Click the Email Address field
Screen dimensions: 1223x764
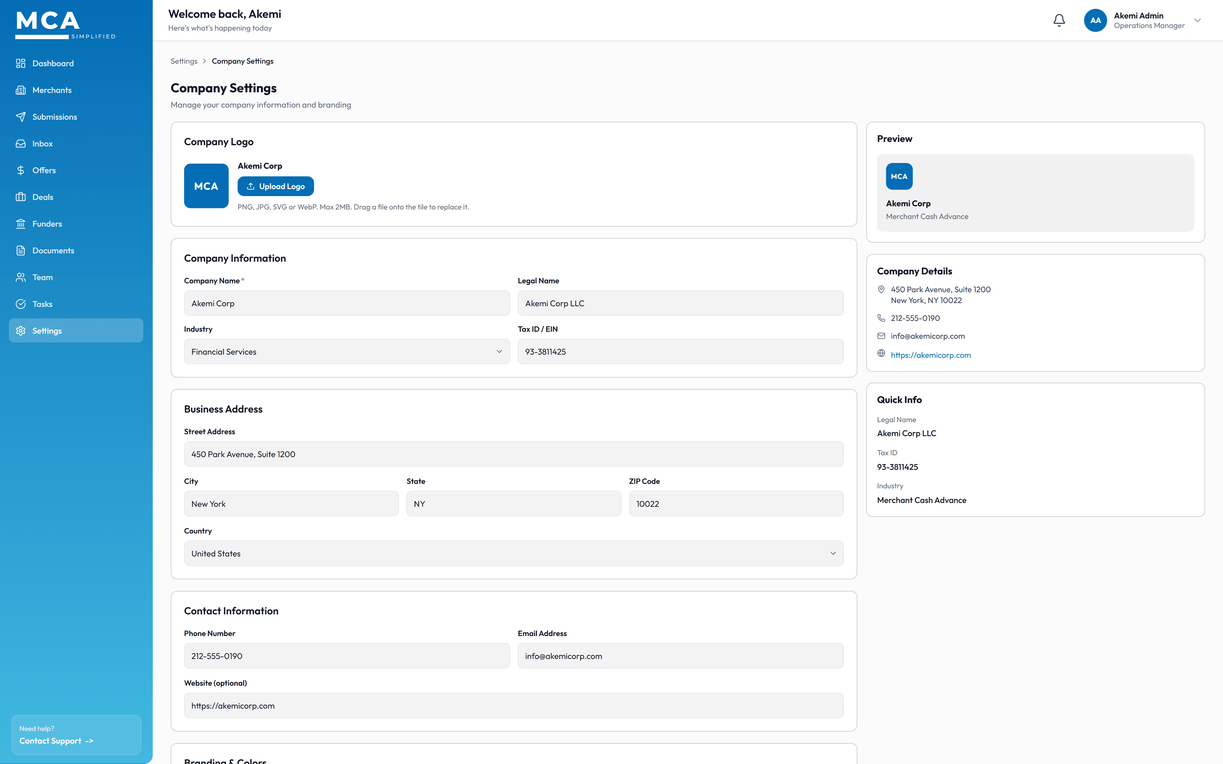click(680, 656)
